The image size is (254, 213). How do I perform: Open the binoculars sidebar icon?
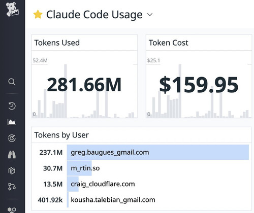pyautogui.click(x=12, y=154)
